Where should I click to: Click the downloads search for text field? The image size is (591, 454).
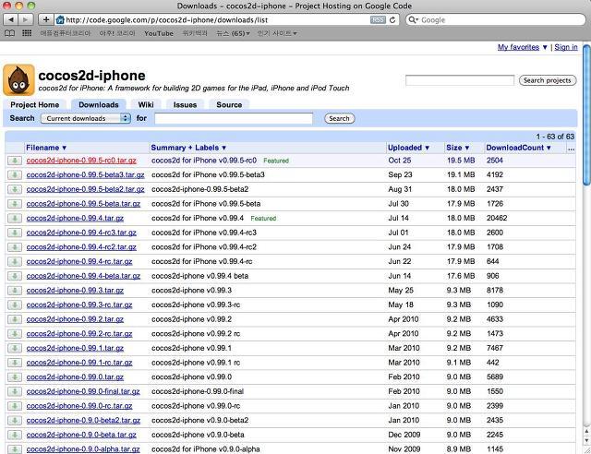click(x=234, y=118)
